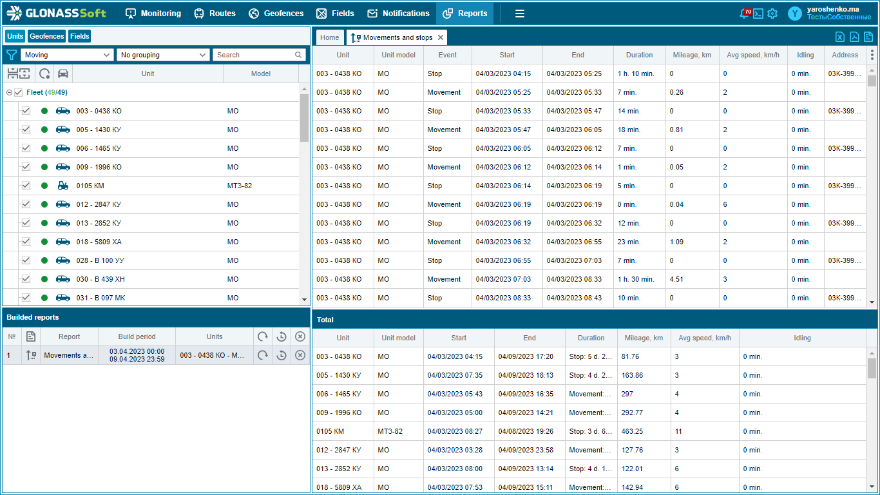The width and height of the screenshot is (880, 495).
Task: Click the connection status column header icon
Action: coord(44,73)
